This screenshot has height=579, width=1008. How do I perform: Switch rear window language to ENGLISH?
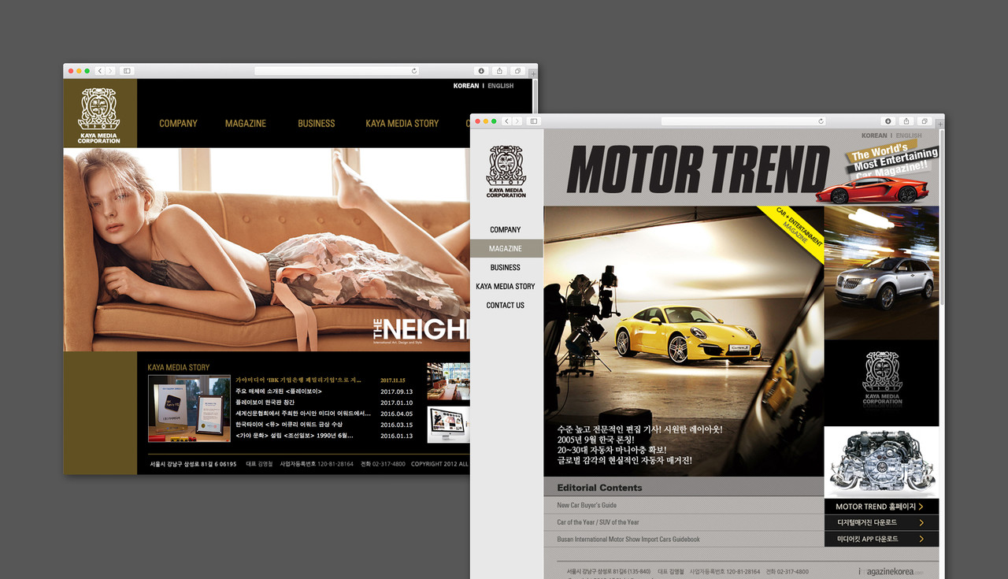(501, 86)
